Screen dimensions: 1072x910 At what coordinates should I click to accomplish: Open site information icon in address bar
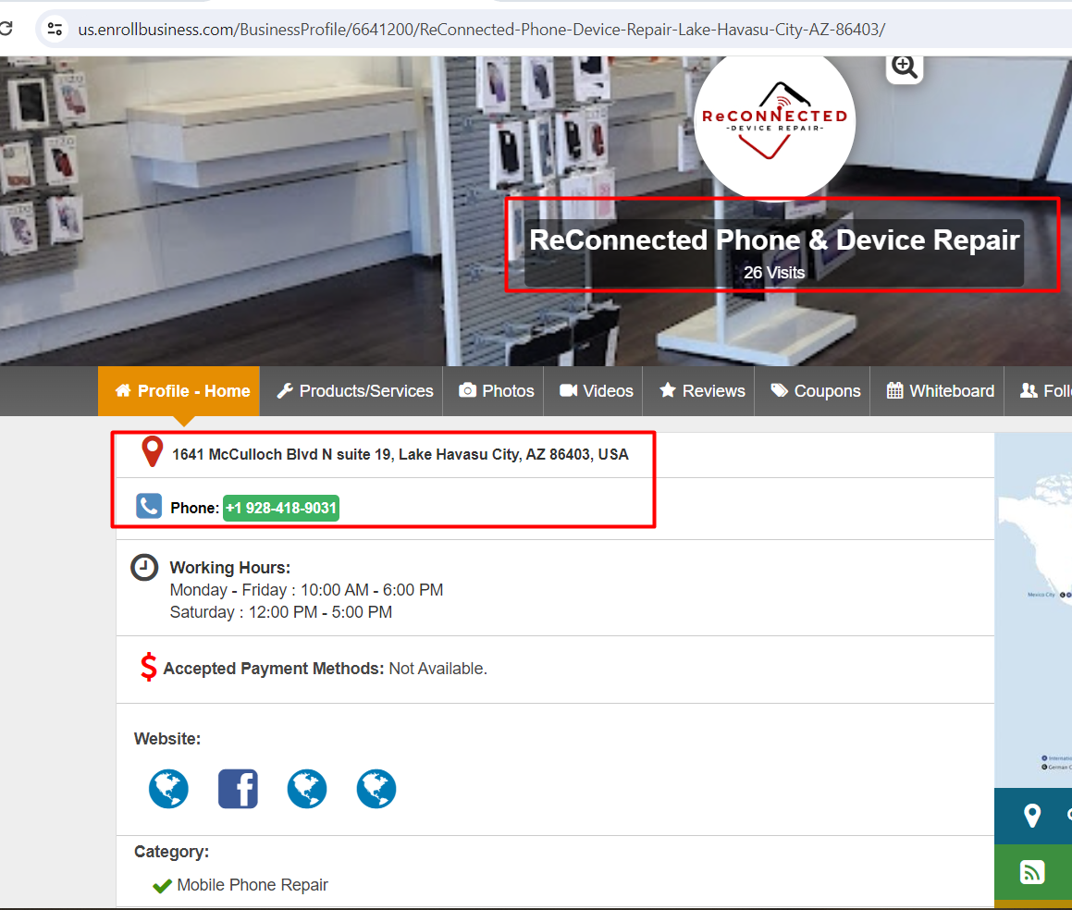(55, 30)
